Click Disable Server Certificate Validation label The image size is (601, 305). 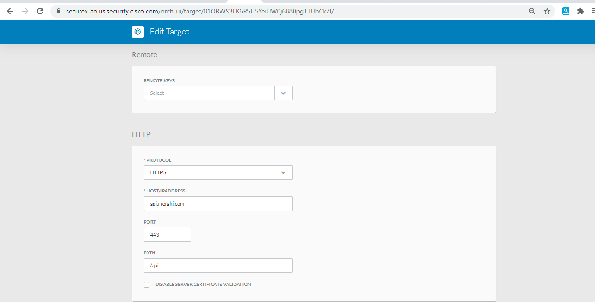(203, 285)
